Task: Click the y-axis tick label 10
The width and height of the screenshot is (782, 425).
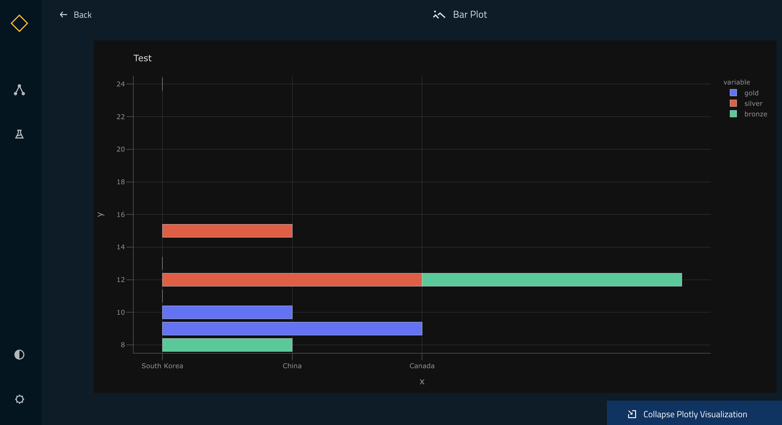Action: coord(121,312)
